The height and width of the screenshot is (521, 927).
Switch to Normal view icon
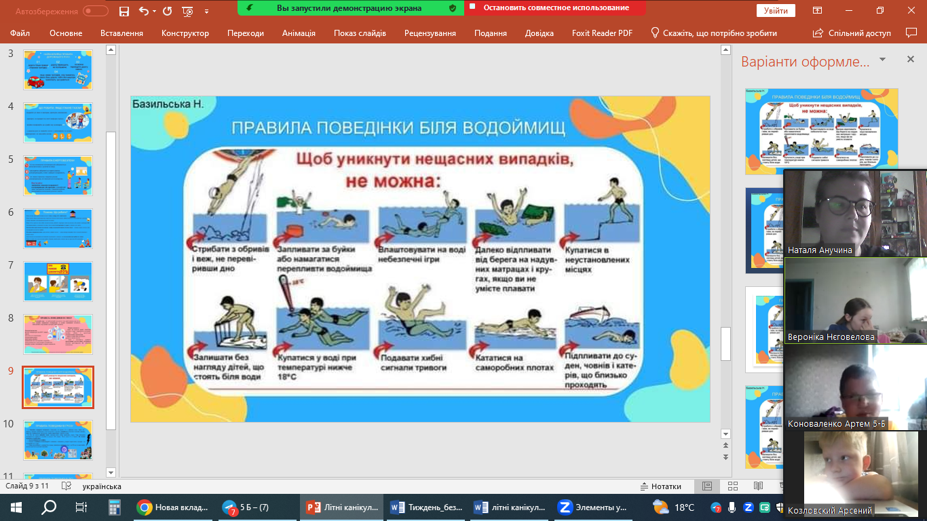(x=707, y=486)
